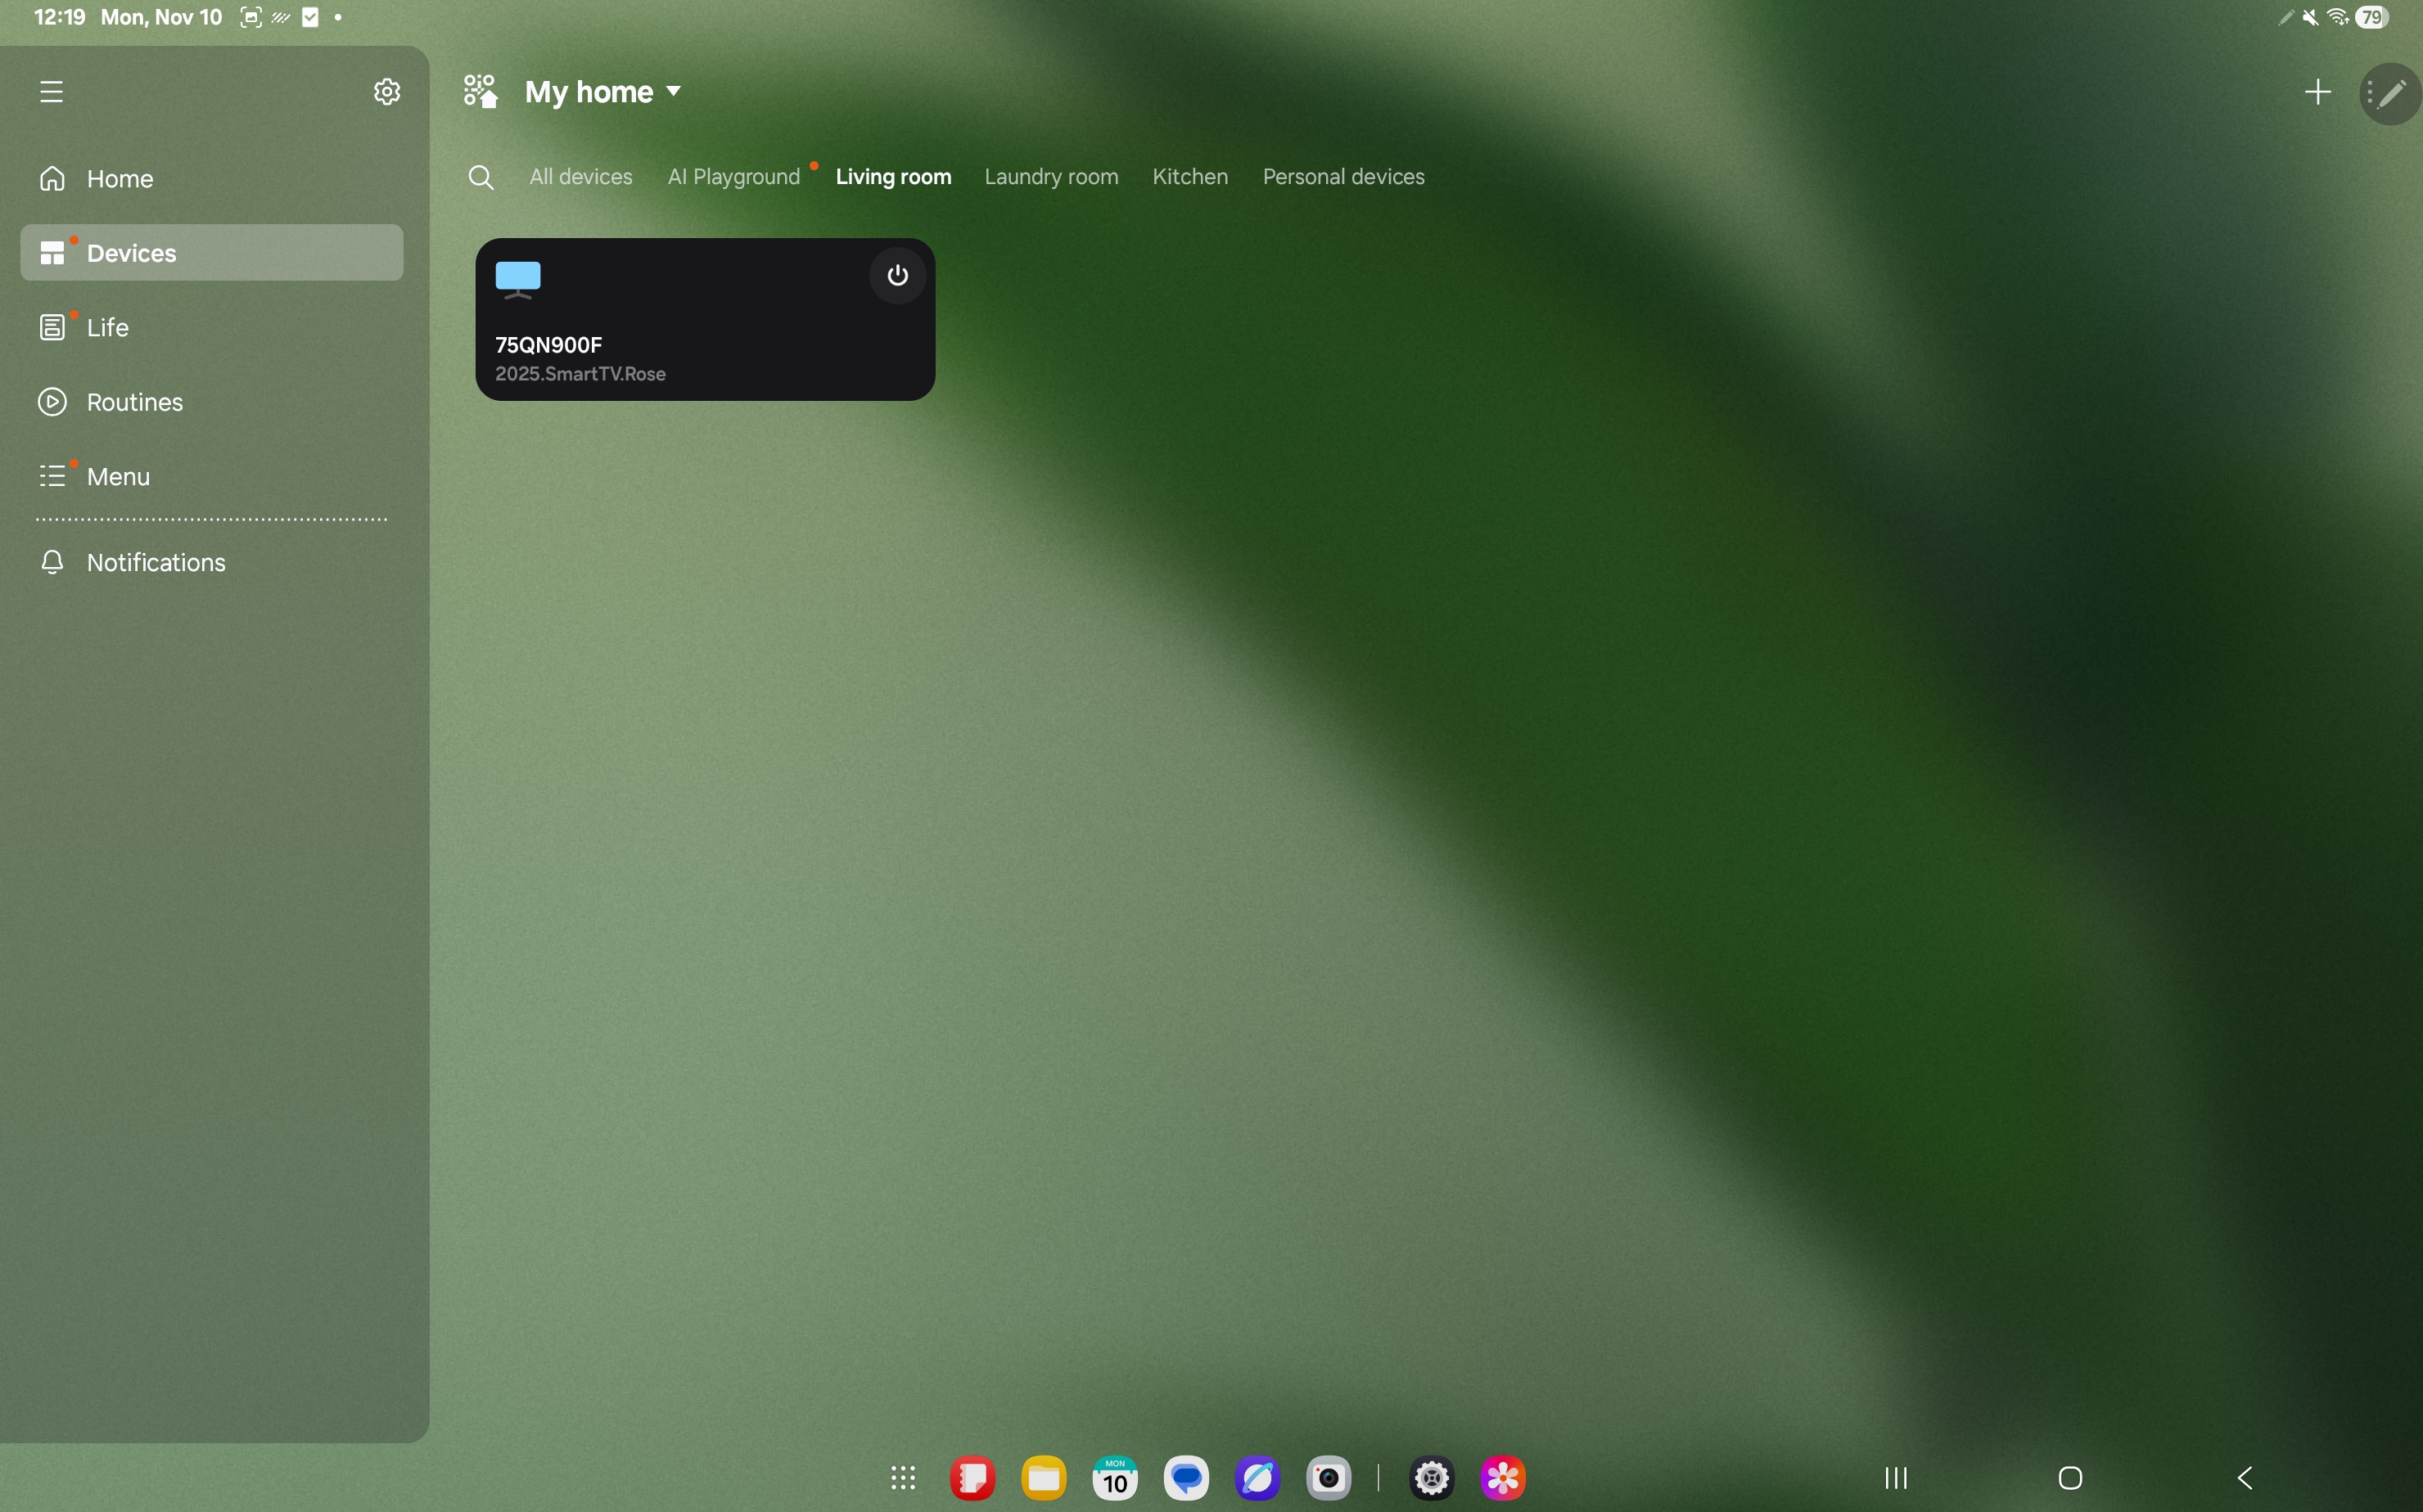
Task: Toggle power for the 75QN900F TV
Action: pos(897,275)
